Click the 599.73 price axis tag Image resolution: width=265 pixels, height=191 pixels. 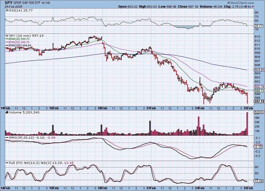pos(259,91)
